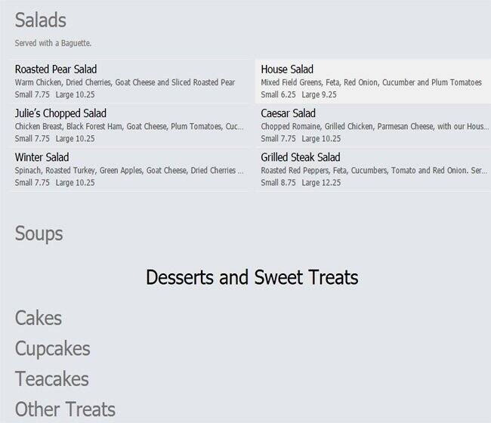Collapse the Salads section heading
The height and width of the screenshot is (423, 491).
(x=41, y=20)
